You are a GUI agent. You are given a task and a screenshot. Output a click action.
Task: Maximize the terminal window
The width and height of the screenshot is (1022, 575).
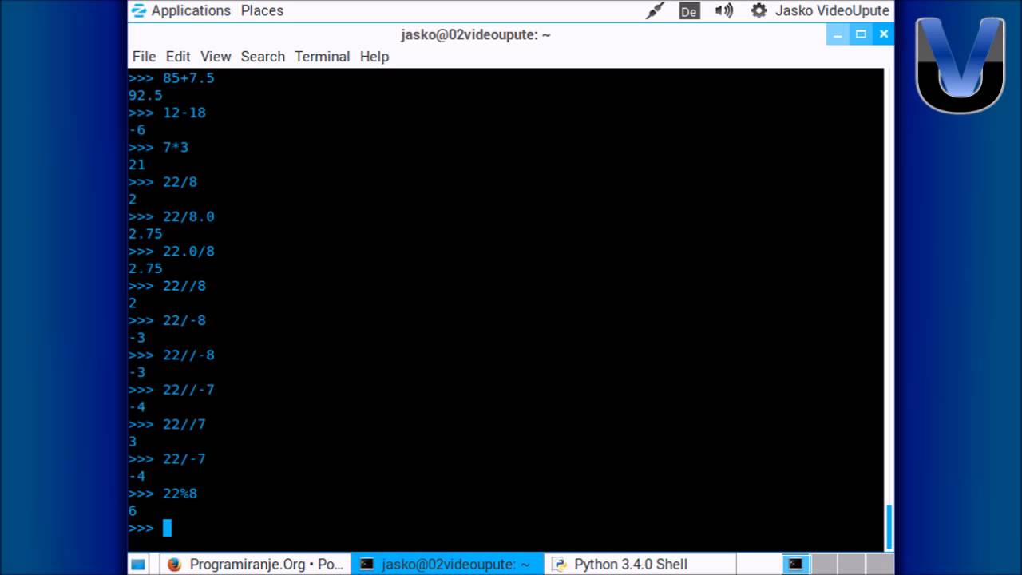coord(861,34)
